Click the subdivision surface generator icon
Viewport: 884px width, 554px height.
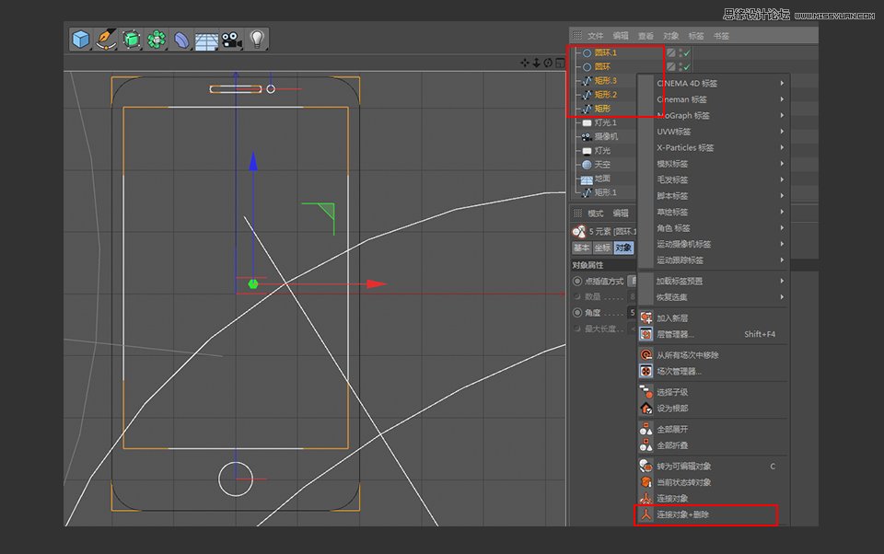(x=132, y=40)
